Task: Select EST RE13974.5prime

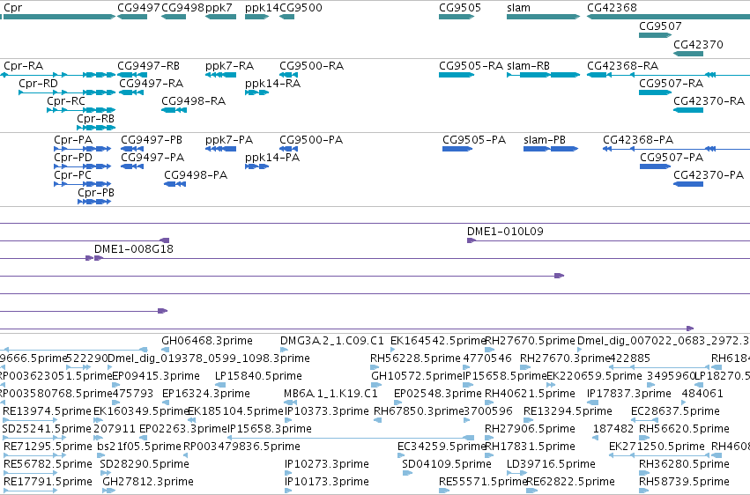Action: click(30, 420)
